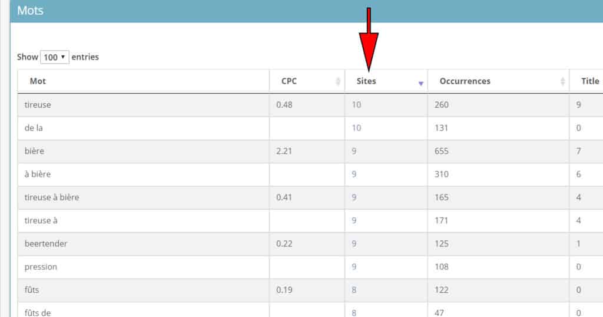Select the word 'à bière'
The width and height of the screenshot is (603, 317).
pyautogui.click(x=37, y=174)
